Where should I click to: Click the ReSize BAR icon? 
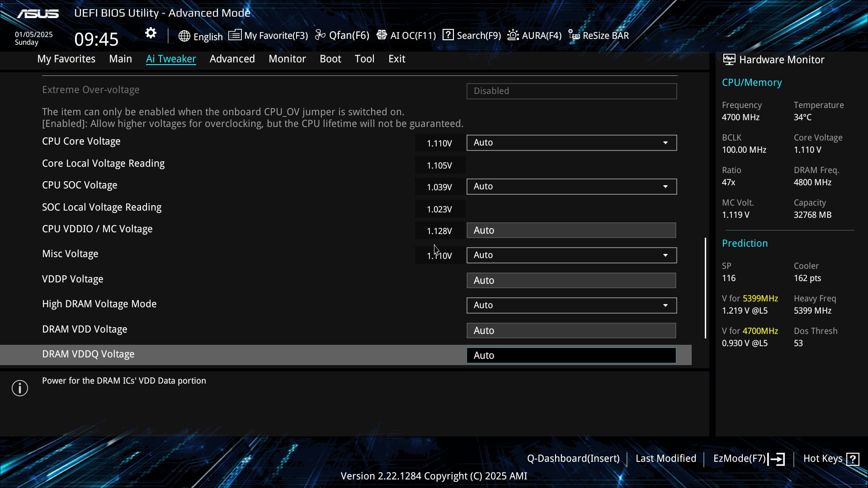click(574, 35)
